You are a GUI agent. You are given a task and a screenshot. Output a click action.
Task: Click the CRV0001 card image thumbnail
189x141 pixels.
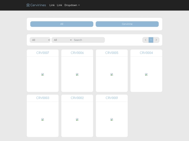pos(112,119)
